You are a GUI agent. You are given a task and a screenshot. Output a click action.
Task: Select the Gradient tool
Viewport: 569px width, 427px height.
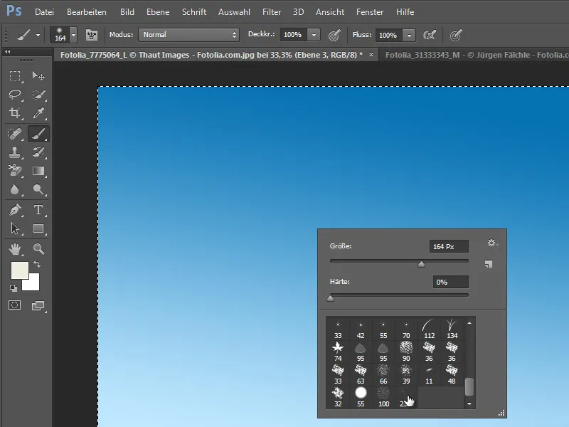(x=38, y=171)
